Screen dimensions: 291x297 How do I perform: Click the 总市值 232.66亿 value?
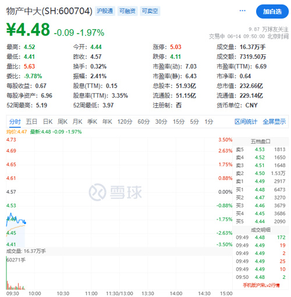(251, 86)
